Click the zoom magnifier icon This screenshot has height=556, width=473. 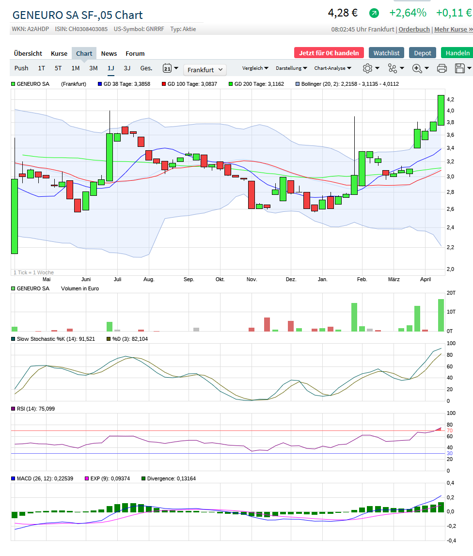coord(417,68)
